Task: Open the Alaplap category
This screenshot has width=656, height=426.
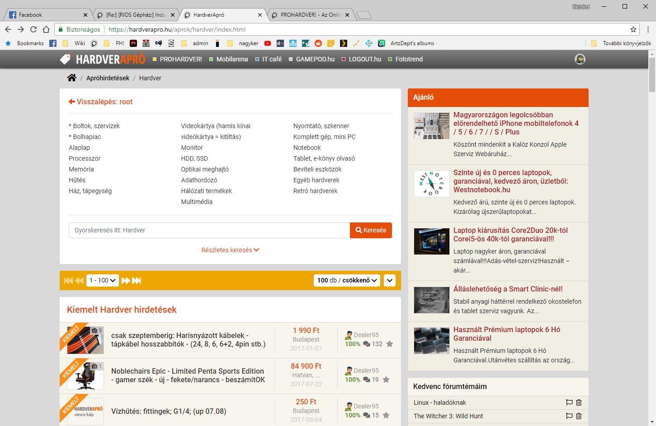Action: click(x=79, y=148)
